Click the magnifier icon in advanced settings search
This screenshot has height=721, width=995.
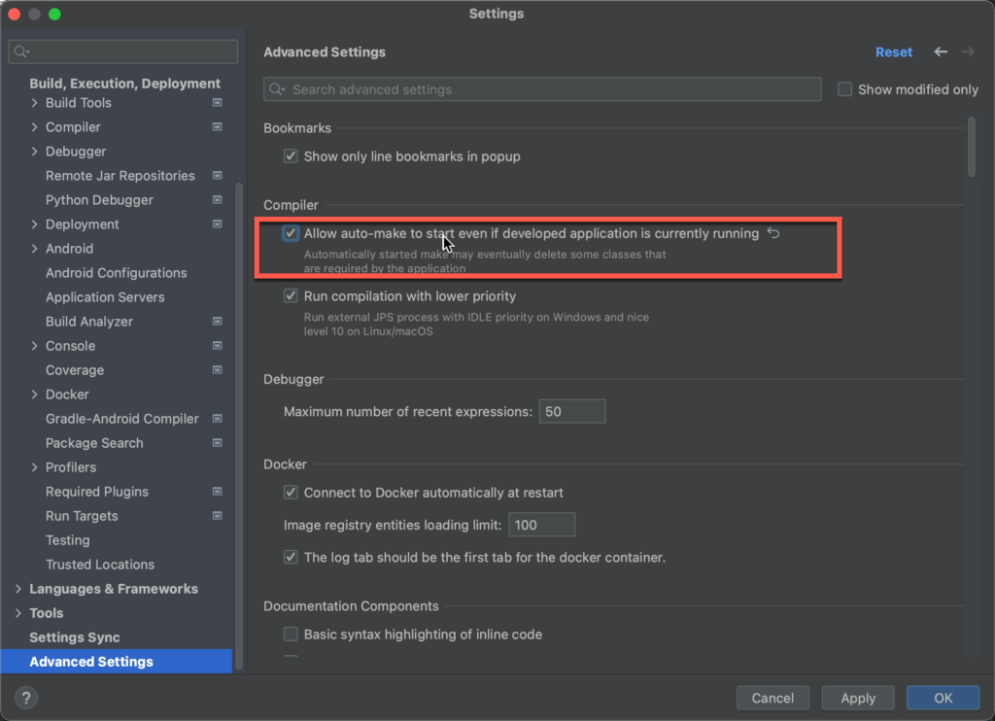[x=277, y=89]
